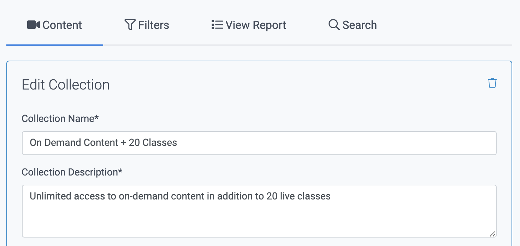Go to the Search tab
520x246 pixels.
point(352,25)
